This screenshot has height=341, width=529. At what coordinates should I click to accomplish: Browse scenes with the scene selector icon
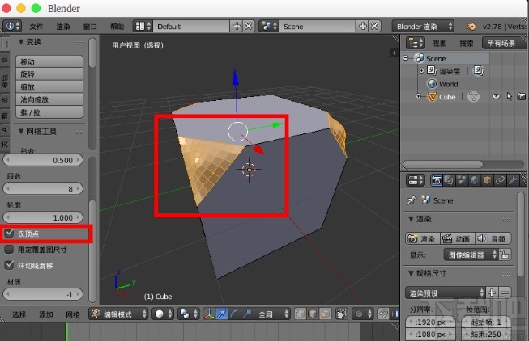[x=269, y=26]
